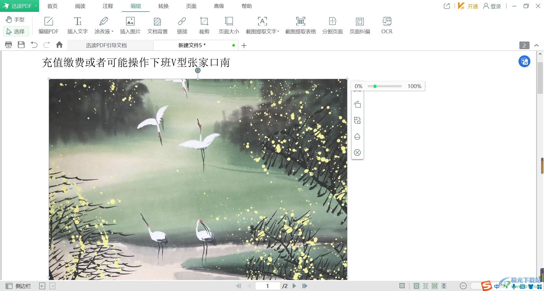Select the 裁剪 crop tool
The height and width of the screenshot is (291, 544).
204,25
